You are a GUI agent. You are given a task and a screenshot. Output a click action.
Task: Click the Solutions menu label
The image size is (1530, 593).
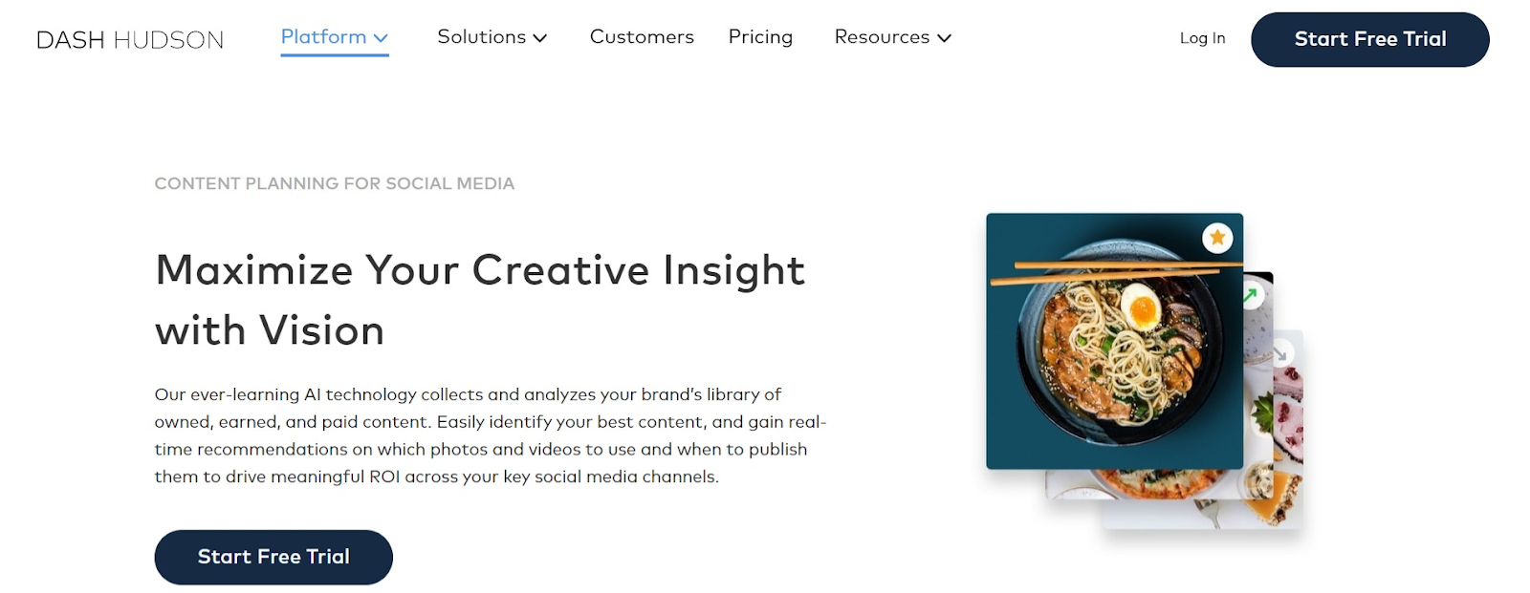[x=481, y=37]
